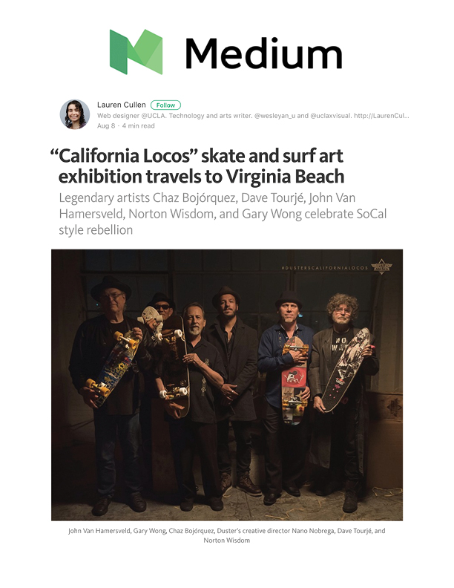This screenshot has height=588, width=454.
Task: Click the author bio description line
Action: click(x=253, y=116)
